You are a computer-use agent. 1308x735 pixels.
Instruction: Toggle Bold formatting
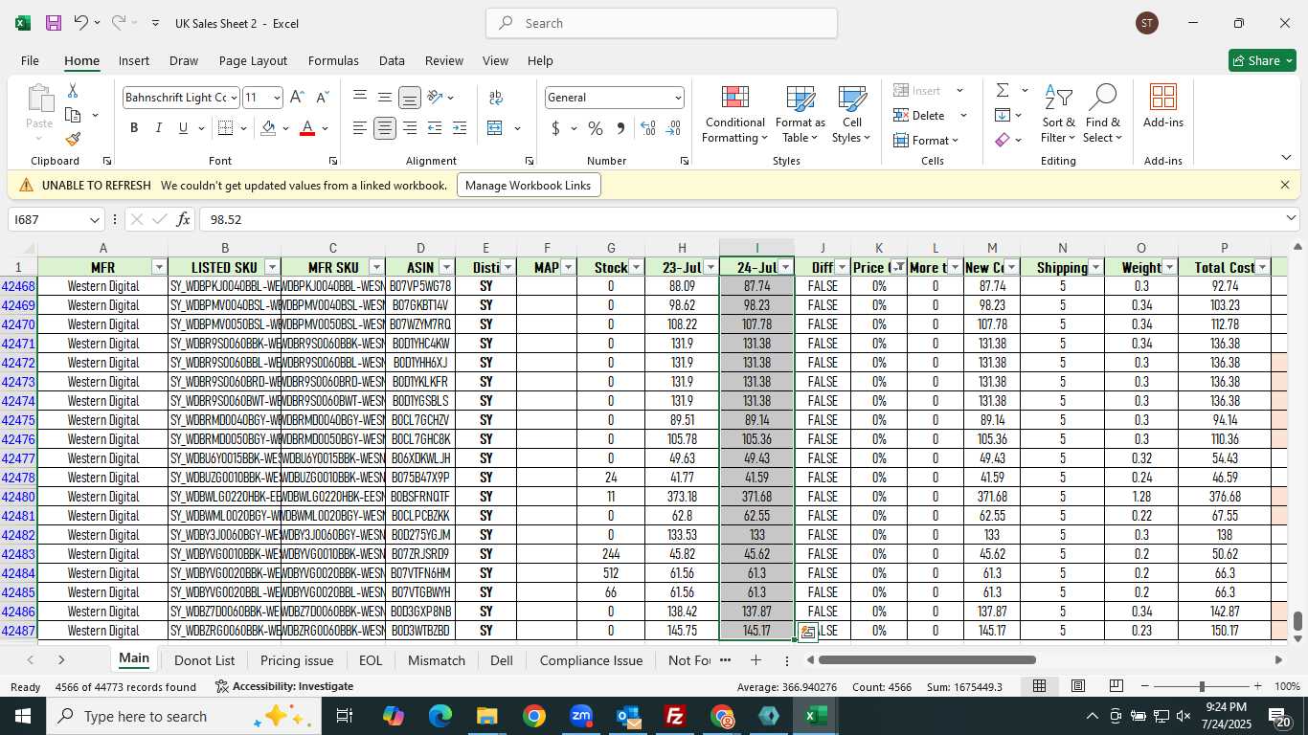134,128
